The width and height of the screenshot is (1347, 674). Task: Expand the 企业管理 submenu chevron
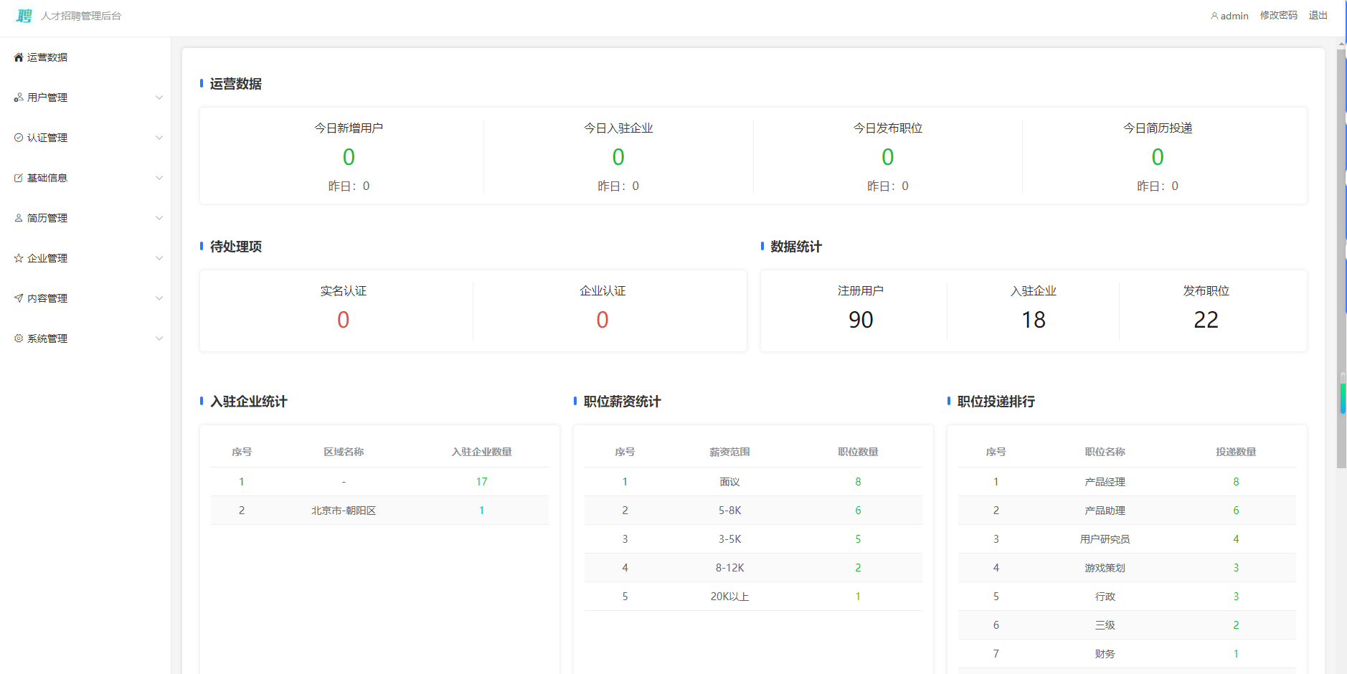pyautogui.click(x=159, y=258)
